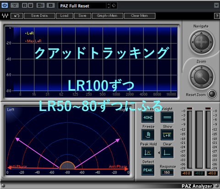Toggle the Write automation W button
Image resolution: width=220 pixels, height=189 pixels.
tap(30, 6)
